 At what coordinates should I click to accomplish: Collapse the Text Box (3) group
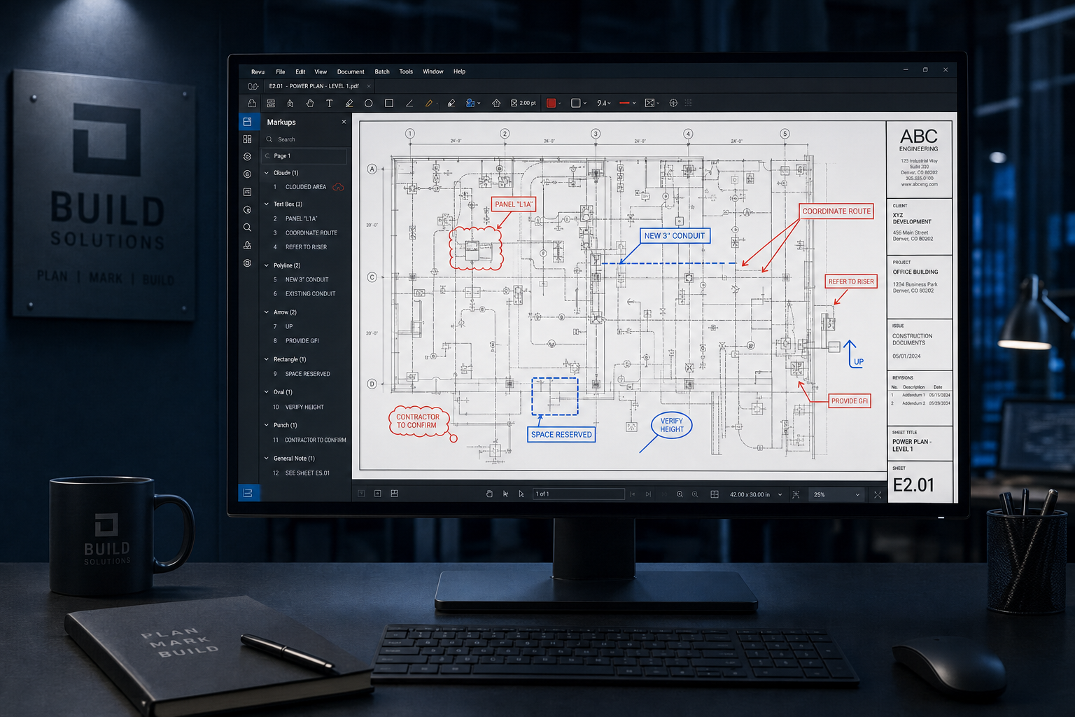(x=267, y=204)
